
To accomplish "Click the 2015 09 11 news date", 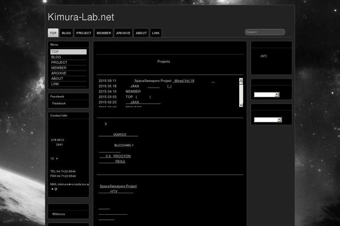I will 108,81.
